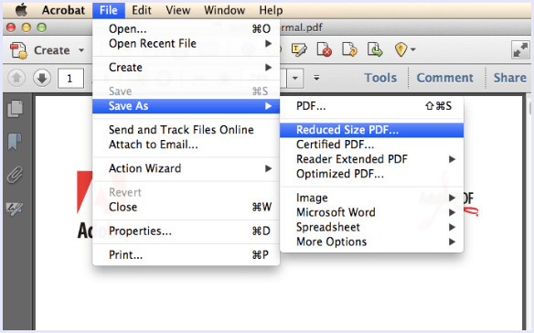Viewport: 534px width, 333px height.
Task: Click the Create PDF toolbar icon
Action: click(x=18, y=50)
